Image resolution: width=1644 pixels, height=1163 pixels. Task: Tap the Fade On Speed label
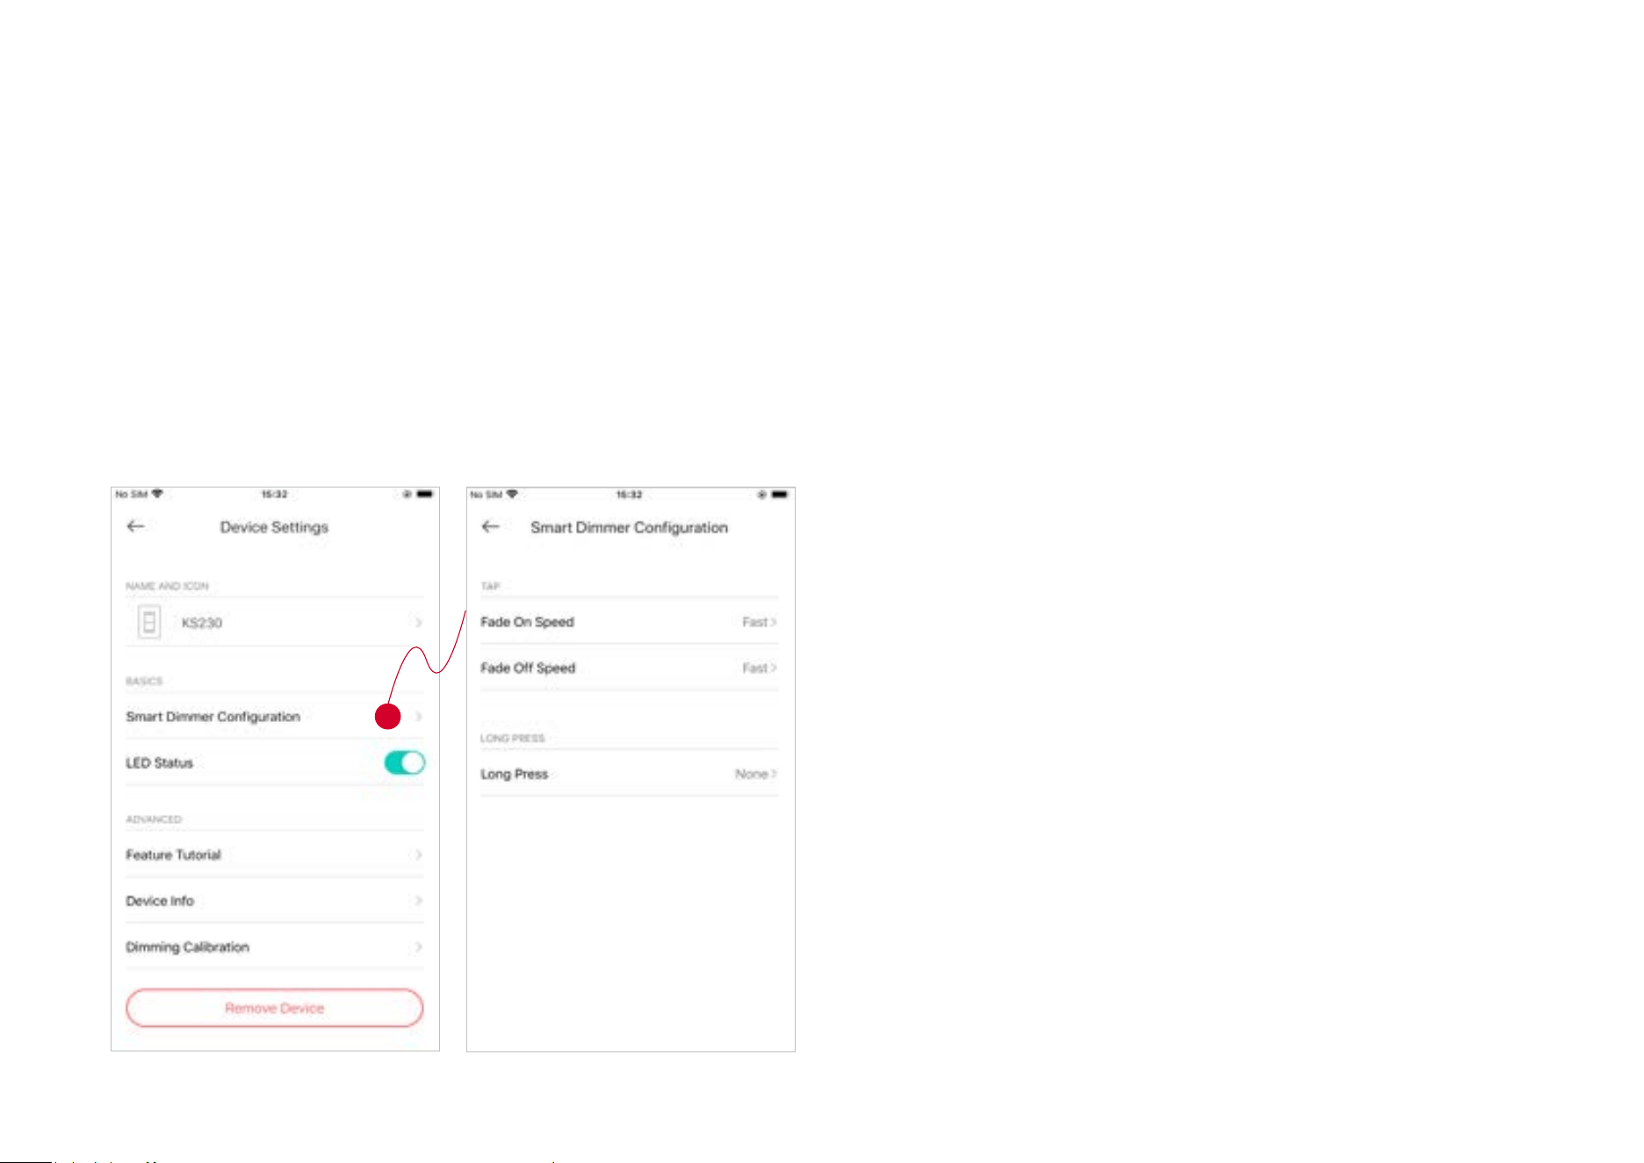(527, 622)
